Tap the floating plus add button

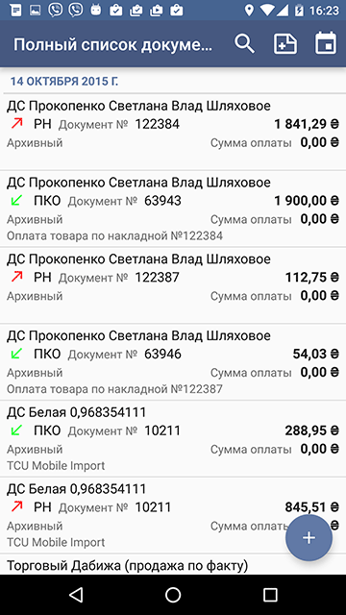point(309,538)
